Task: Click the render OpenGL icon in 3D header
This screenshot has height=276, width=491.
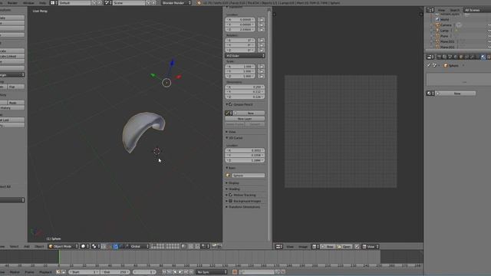Action: [x=214, y=246]
